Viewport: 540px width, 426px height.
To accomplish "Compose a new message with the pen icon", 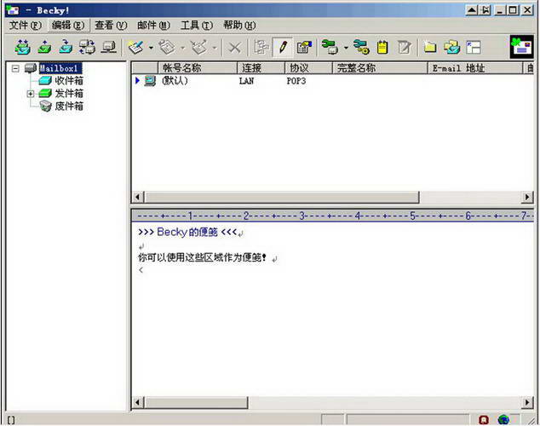I will [135, 47].
